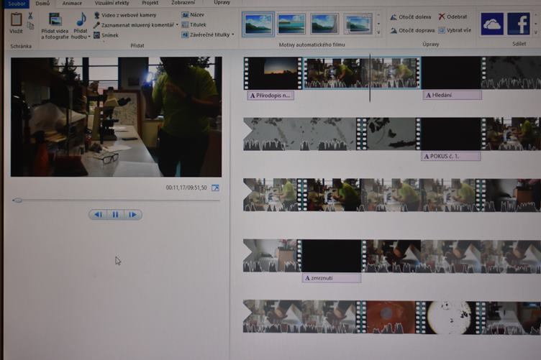This screenshot has width=541, height=360.
Task: Click the next frame button
Action: pyautogui.click(x=133, y=215)
